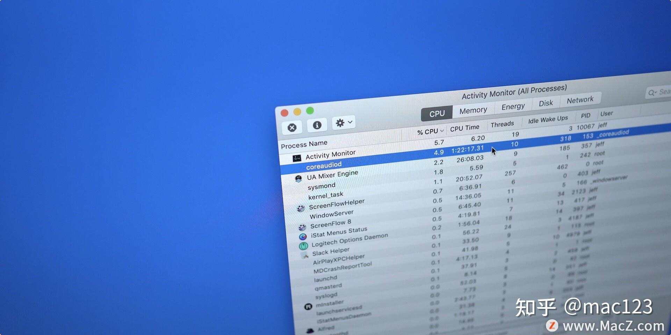Switch to the Network tab

coord(580,100)
